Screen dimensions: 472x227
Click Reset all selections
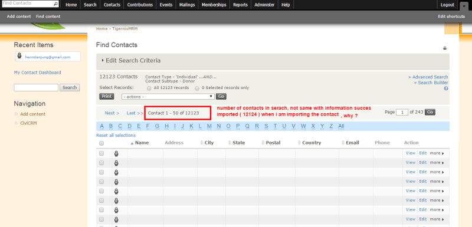(x=116, y=135)
